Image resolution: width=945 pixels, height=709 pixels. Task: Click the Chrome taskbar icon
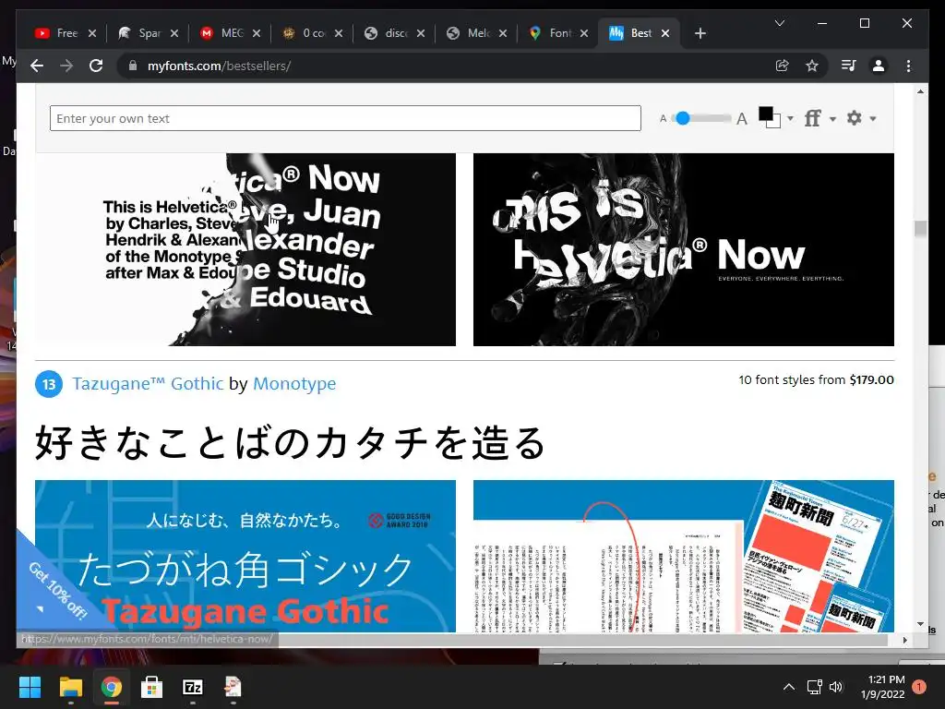[111, 687]
